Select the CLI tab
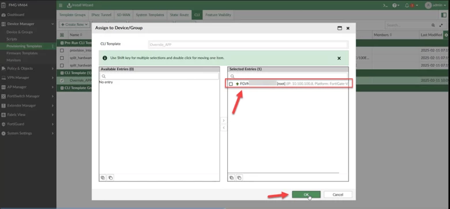The width and height of the screenshot is (450, 209). [x=197, y=15]
